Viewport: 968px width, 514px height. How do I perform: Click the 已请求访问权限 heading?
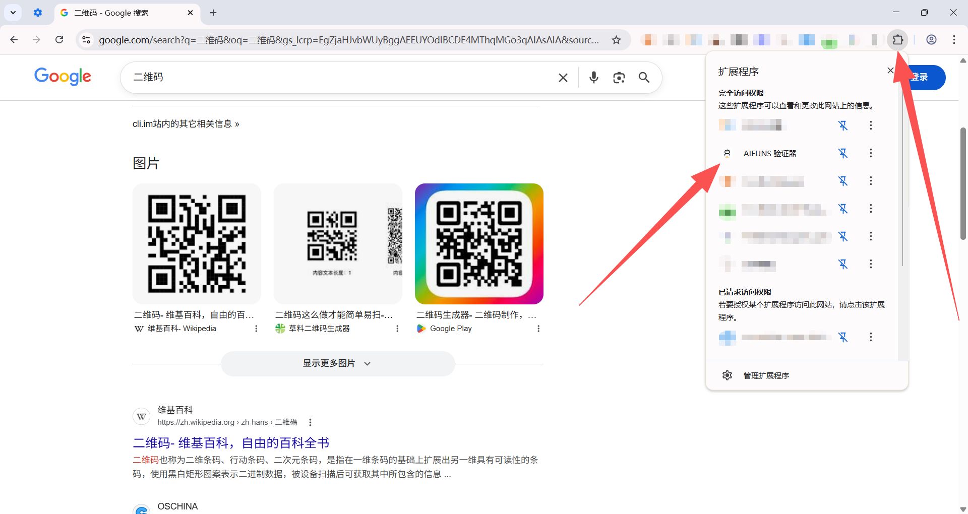point(745,292)
